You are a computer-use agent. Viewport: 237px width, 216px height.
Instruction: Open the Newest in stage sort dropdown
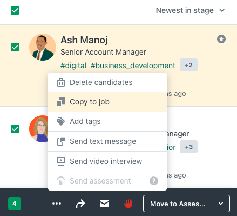(190, 10)
